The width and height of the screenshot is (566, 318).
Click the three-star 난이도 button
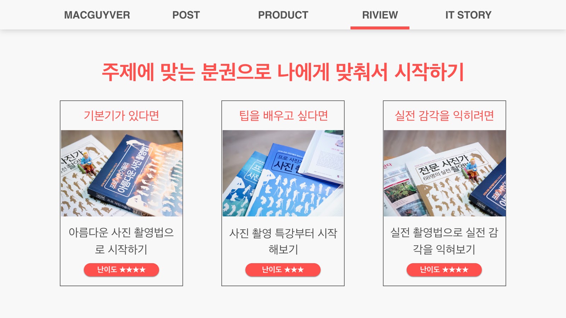coord(283,270)
